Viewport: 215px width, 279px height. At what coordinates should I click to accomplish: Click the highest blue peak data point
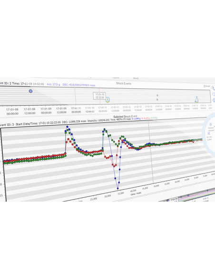click(x=67, y=127)
